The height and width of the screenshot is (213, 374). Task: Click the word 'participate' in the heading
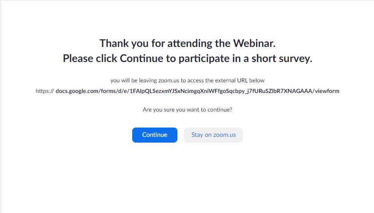pyautogui.click(x=204, y=59)
